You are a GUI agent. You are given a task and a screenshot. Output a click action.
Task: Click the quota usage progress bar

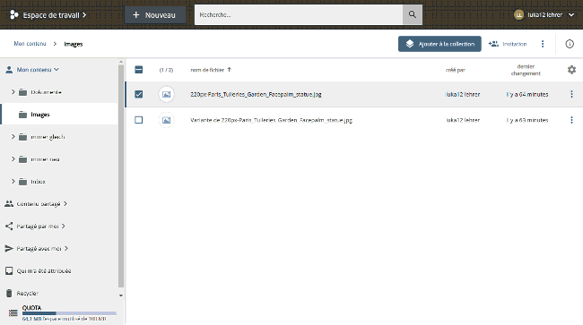pyautogui.click(x=69, y=313)
